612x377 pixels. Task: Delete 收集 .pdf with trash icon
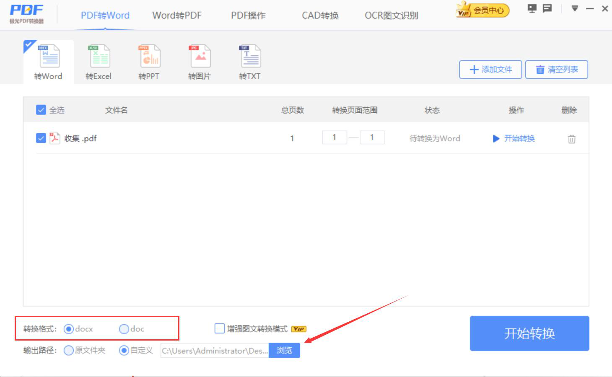tap(572, 139)
